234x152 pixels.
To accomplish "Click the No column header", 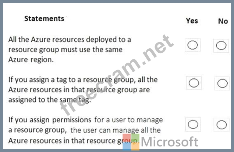I will [x=223, y=21].
